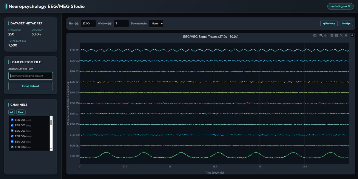Click the plot title EEG/MEG Signal Traces

pyautogui.click(x=211, y=37)
